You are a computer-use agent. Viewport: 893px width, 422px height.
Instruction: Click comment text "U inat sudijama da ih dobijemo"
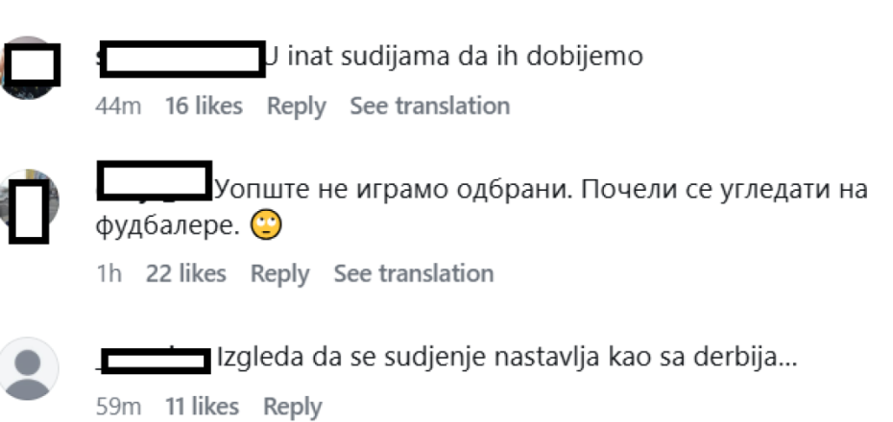[x=453, y=57]
